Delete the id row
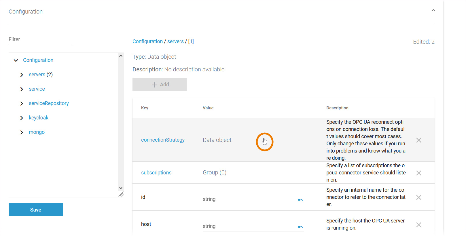 [x=419, y=197]
